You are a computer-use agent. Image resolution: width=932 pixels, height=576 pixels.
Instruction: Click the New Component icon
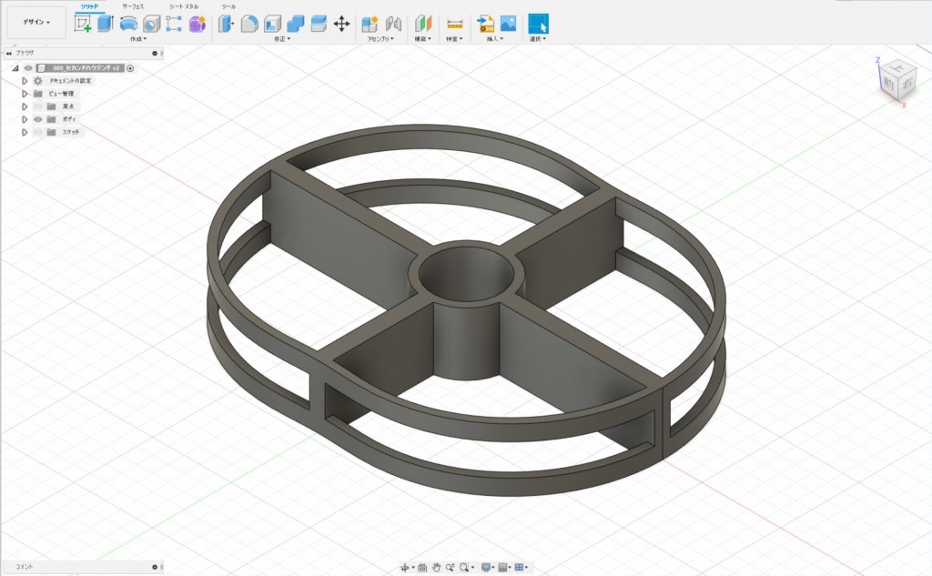pyautogui.click(x=370, y=24)
